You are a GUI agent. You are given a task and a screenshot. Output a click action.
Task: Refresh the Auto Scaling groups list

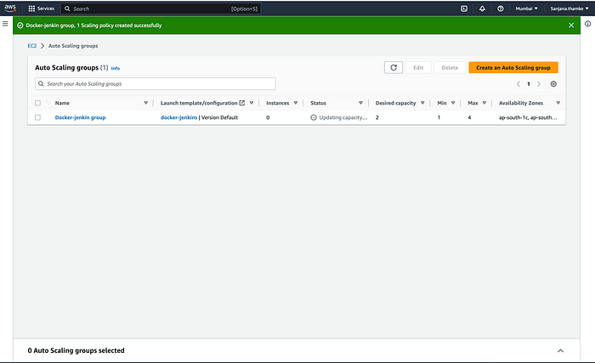(x=394, y=68)
